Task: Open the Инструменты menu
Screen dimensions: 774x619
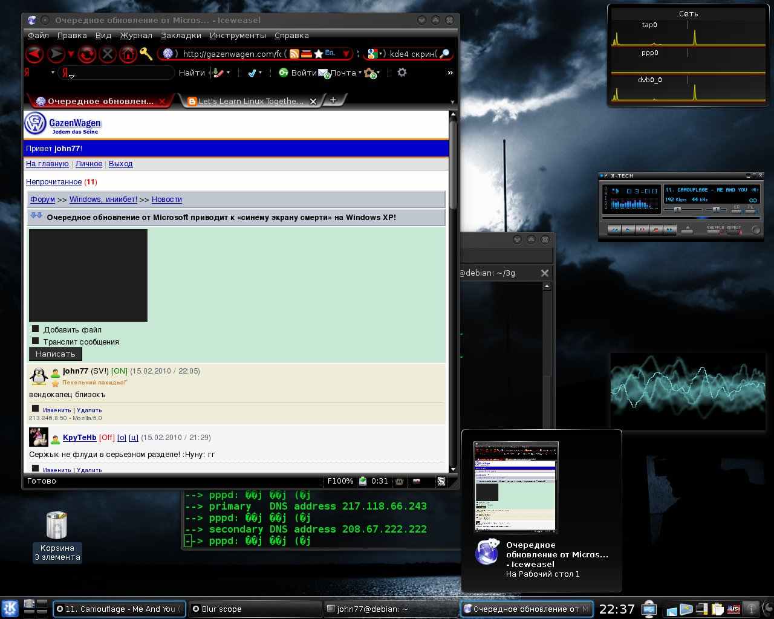Action: pos(238,36)
